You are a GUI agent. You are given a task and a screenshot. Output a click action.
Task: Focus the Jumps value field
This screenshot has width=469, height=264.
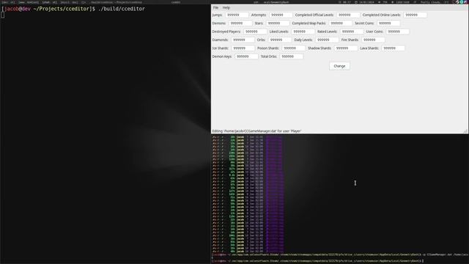(x=237, y=15)
